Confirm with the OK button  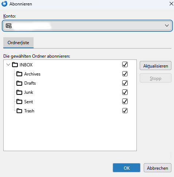point(127,168)
